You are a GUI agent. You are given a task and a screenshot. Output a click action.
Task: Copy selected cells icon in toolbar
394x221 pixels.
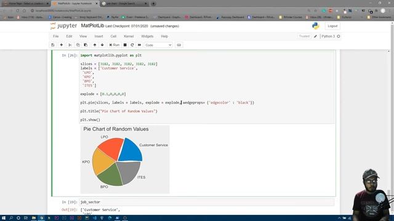click(78, 45)
